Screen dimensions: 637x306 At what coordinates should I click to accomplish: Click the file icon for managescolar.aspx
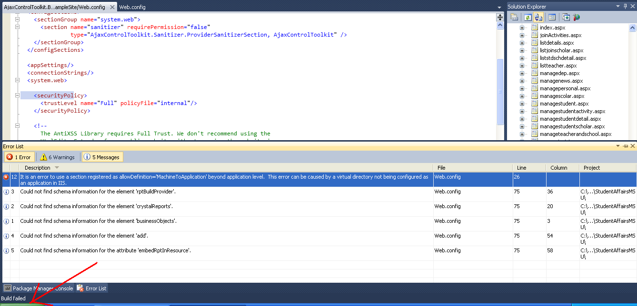point(535,96)
